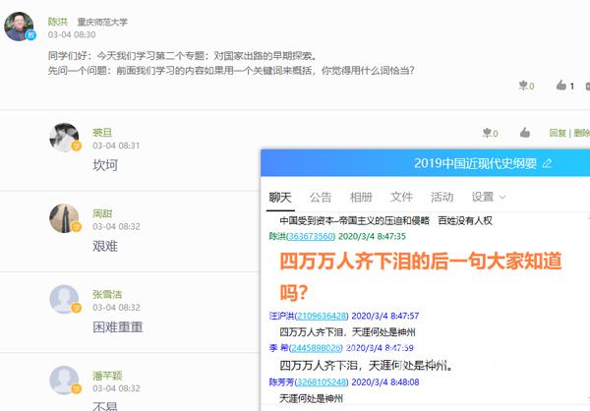Like 陈洪's main post with thumbs-up

tap(560, 86)
